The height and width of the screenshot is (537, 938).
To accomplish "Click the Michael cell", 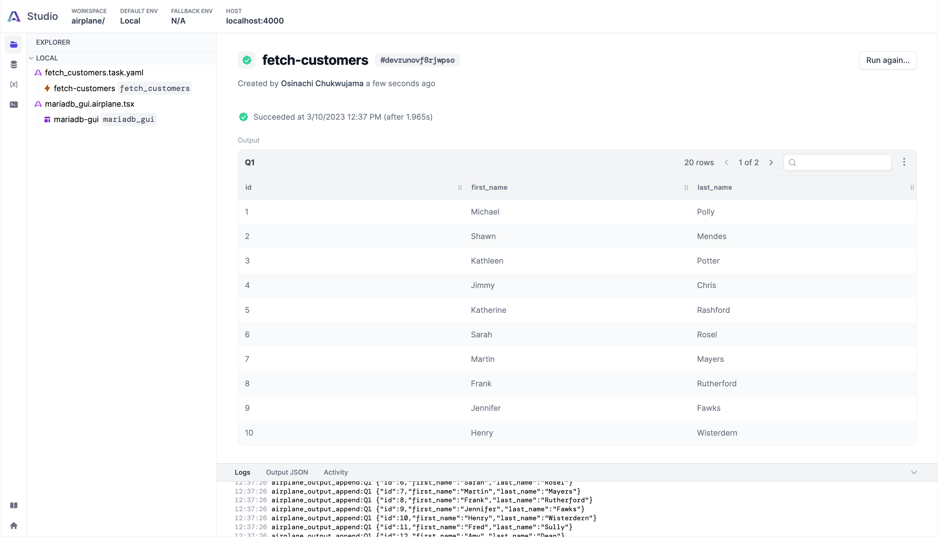I will (485, 212).
